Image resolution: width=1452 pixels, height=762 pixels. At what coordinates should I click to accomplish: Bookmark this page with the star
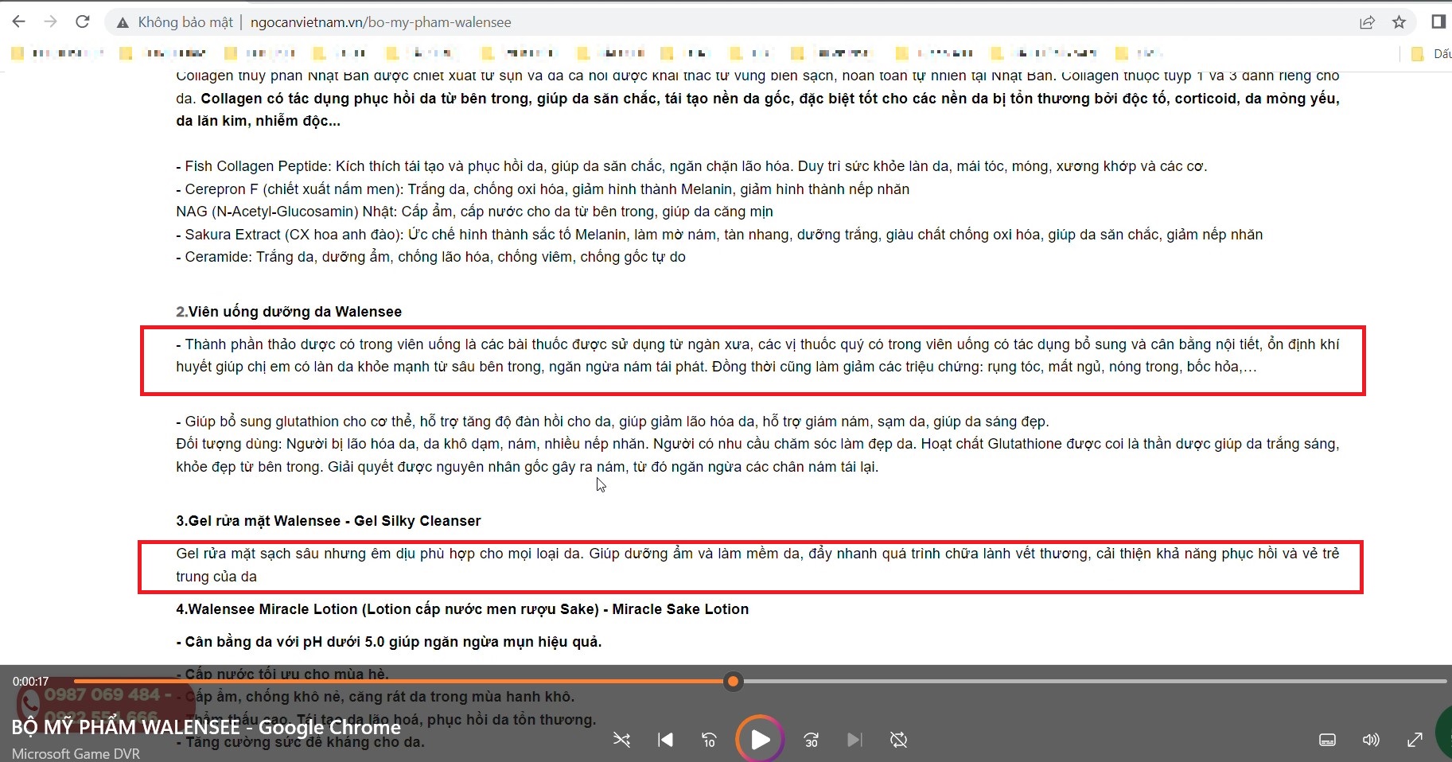point(1399,22)
